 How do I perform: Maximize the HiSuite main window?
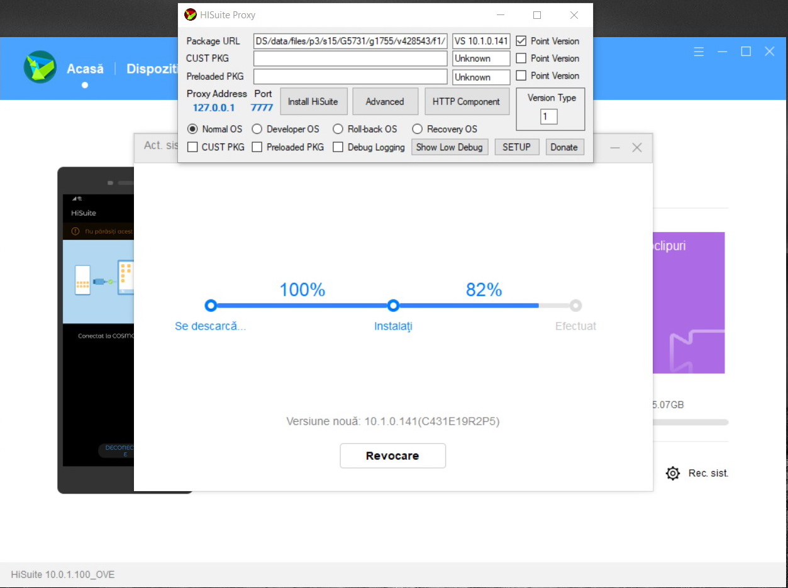click(x=746, y=52)
